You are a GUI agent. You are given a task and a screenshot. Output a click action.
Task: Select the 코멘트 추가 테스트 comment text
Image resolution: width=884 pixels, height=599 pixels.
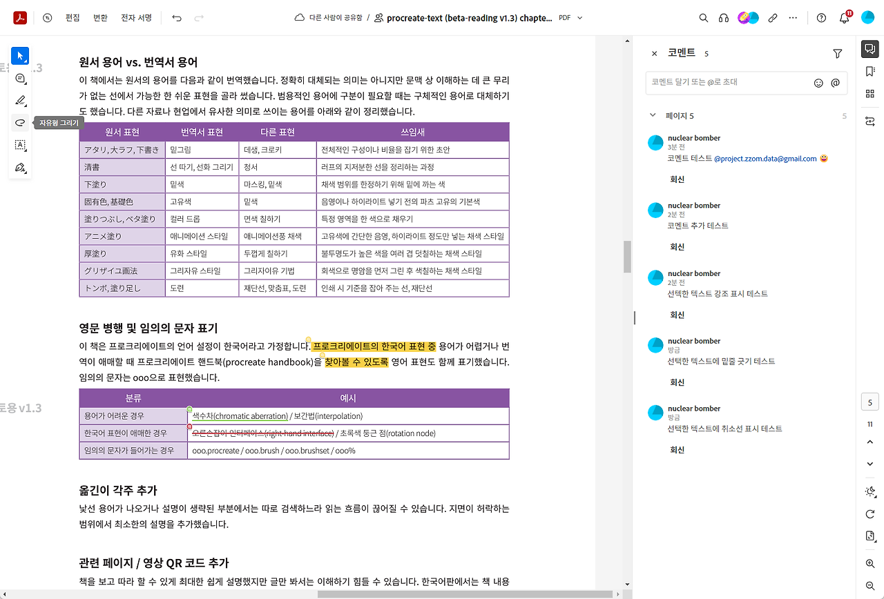pos(698,226)
